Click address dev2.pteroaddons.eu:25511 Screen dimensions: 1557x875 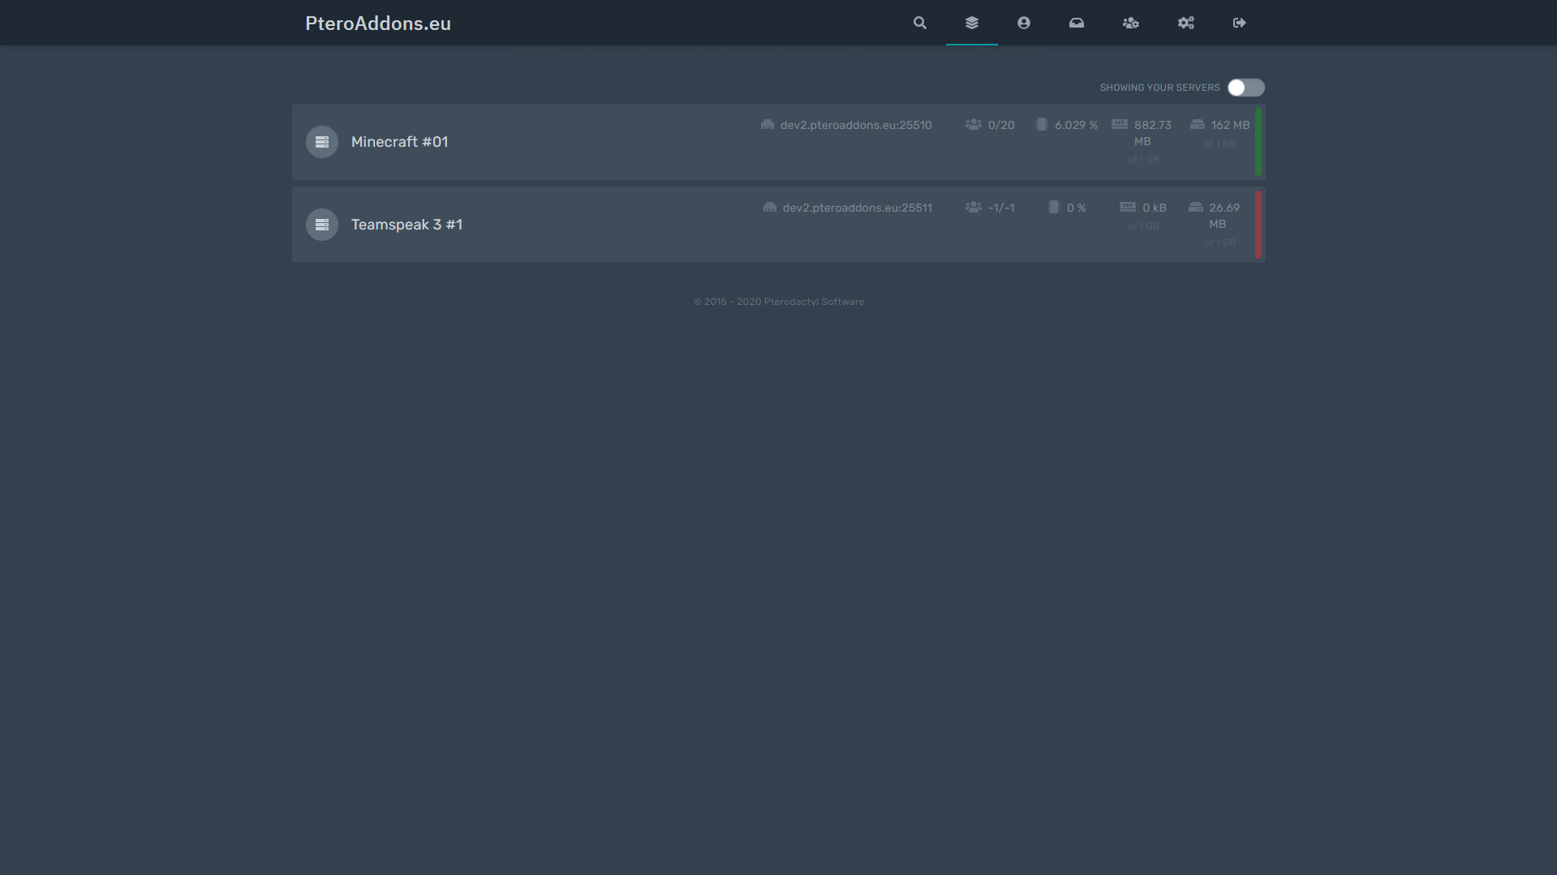[857, 208]
